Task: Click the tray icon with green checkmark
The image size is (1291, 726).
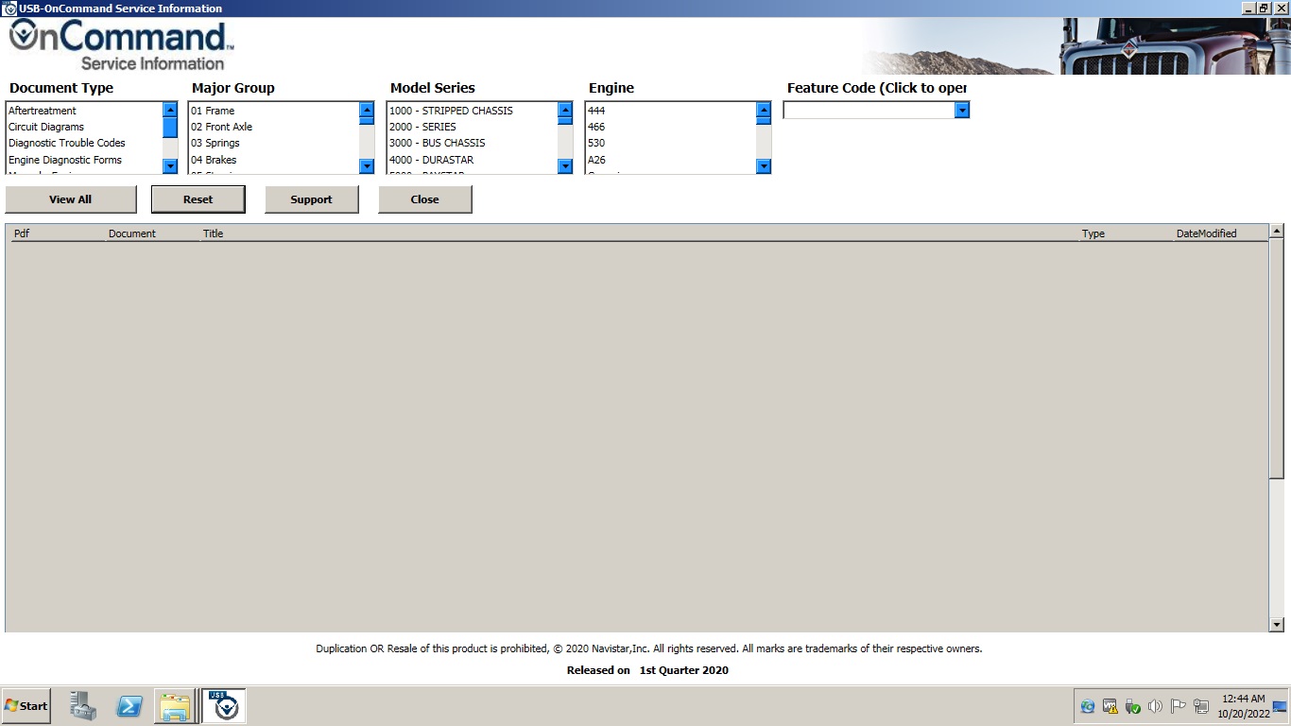Action: point(1132,706)
